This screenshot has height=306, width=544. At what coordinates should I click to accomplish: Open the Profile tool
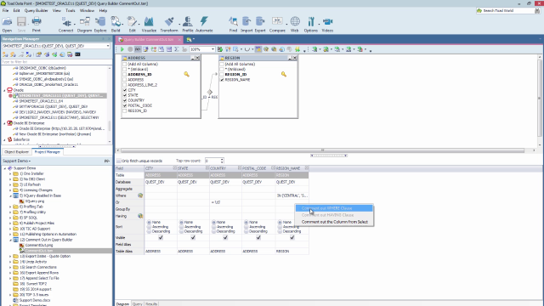click(x=188, y=25)
